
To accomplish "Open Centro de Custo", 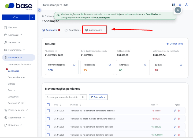I will (16, 103).
